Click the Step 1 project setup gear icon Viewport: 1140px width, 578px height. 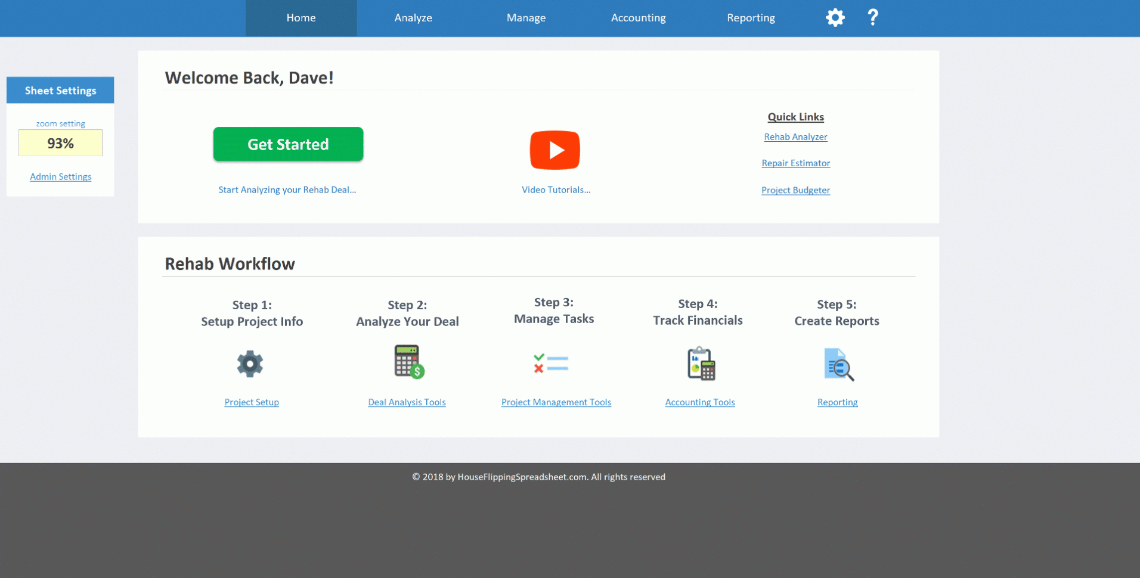[250, 363]
